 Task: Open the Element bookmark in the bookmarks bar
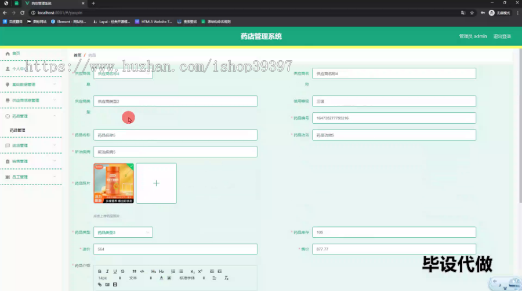point(68,21)
